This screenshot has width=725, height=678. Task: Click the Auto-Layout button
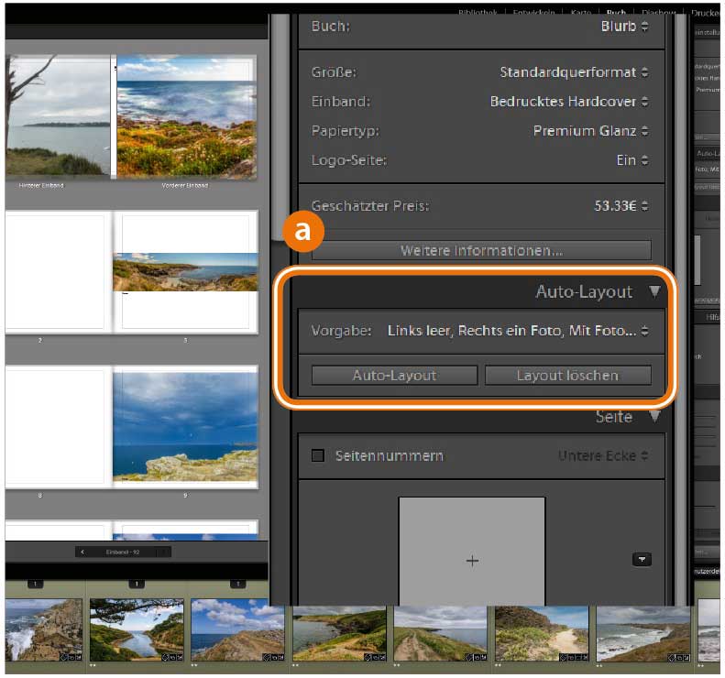(394, 376)
